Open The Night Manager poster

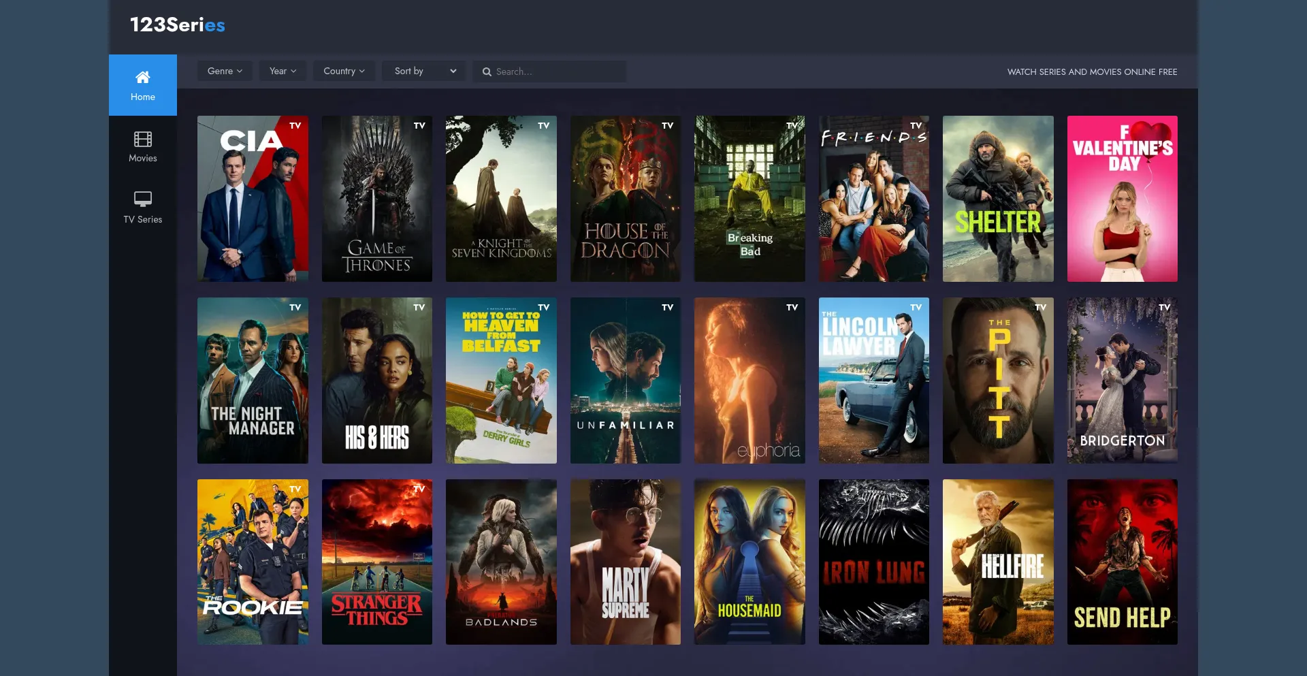pyautogui.click(x=253, y=381)
